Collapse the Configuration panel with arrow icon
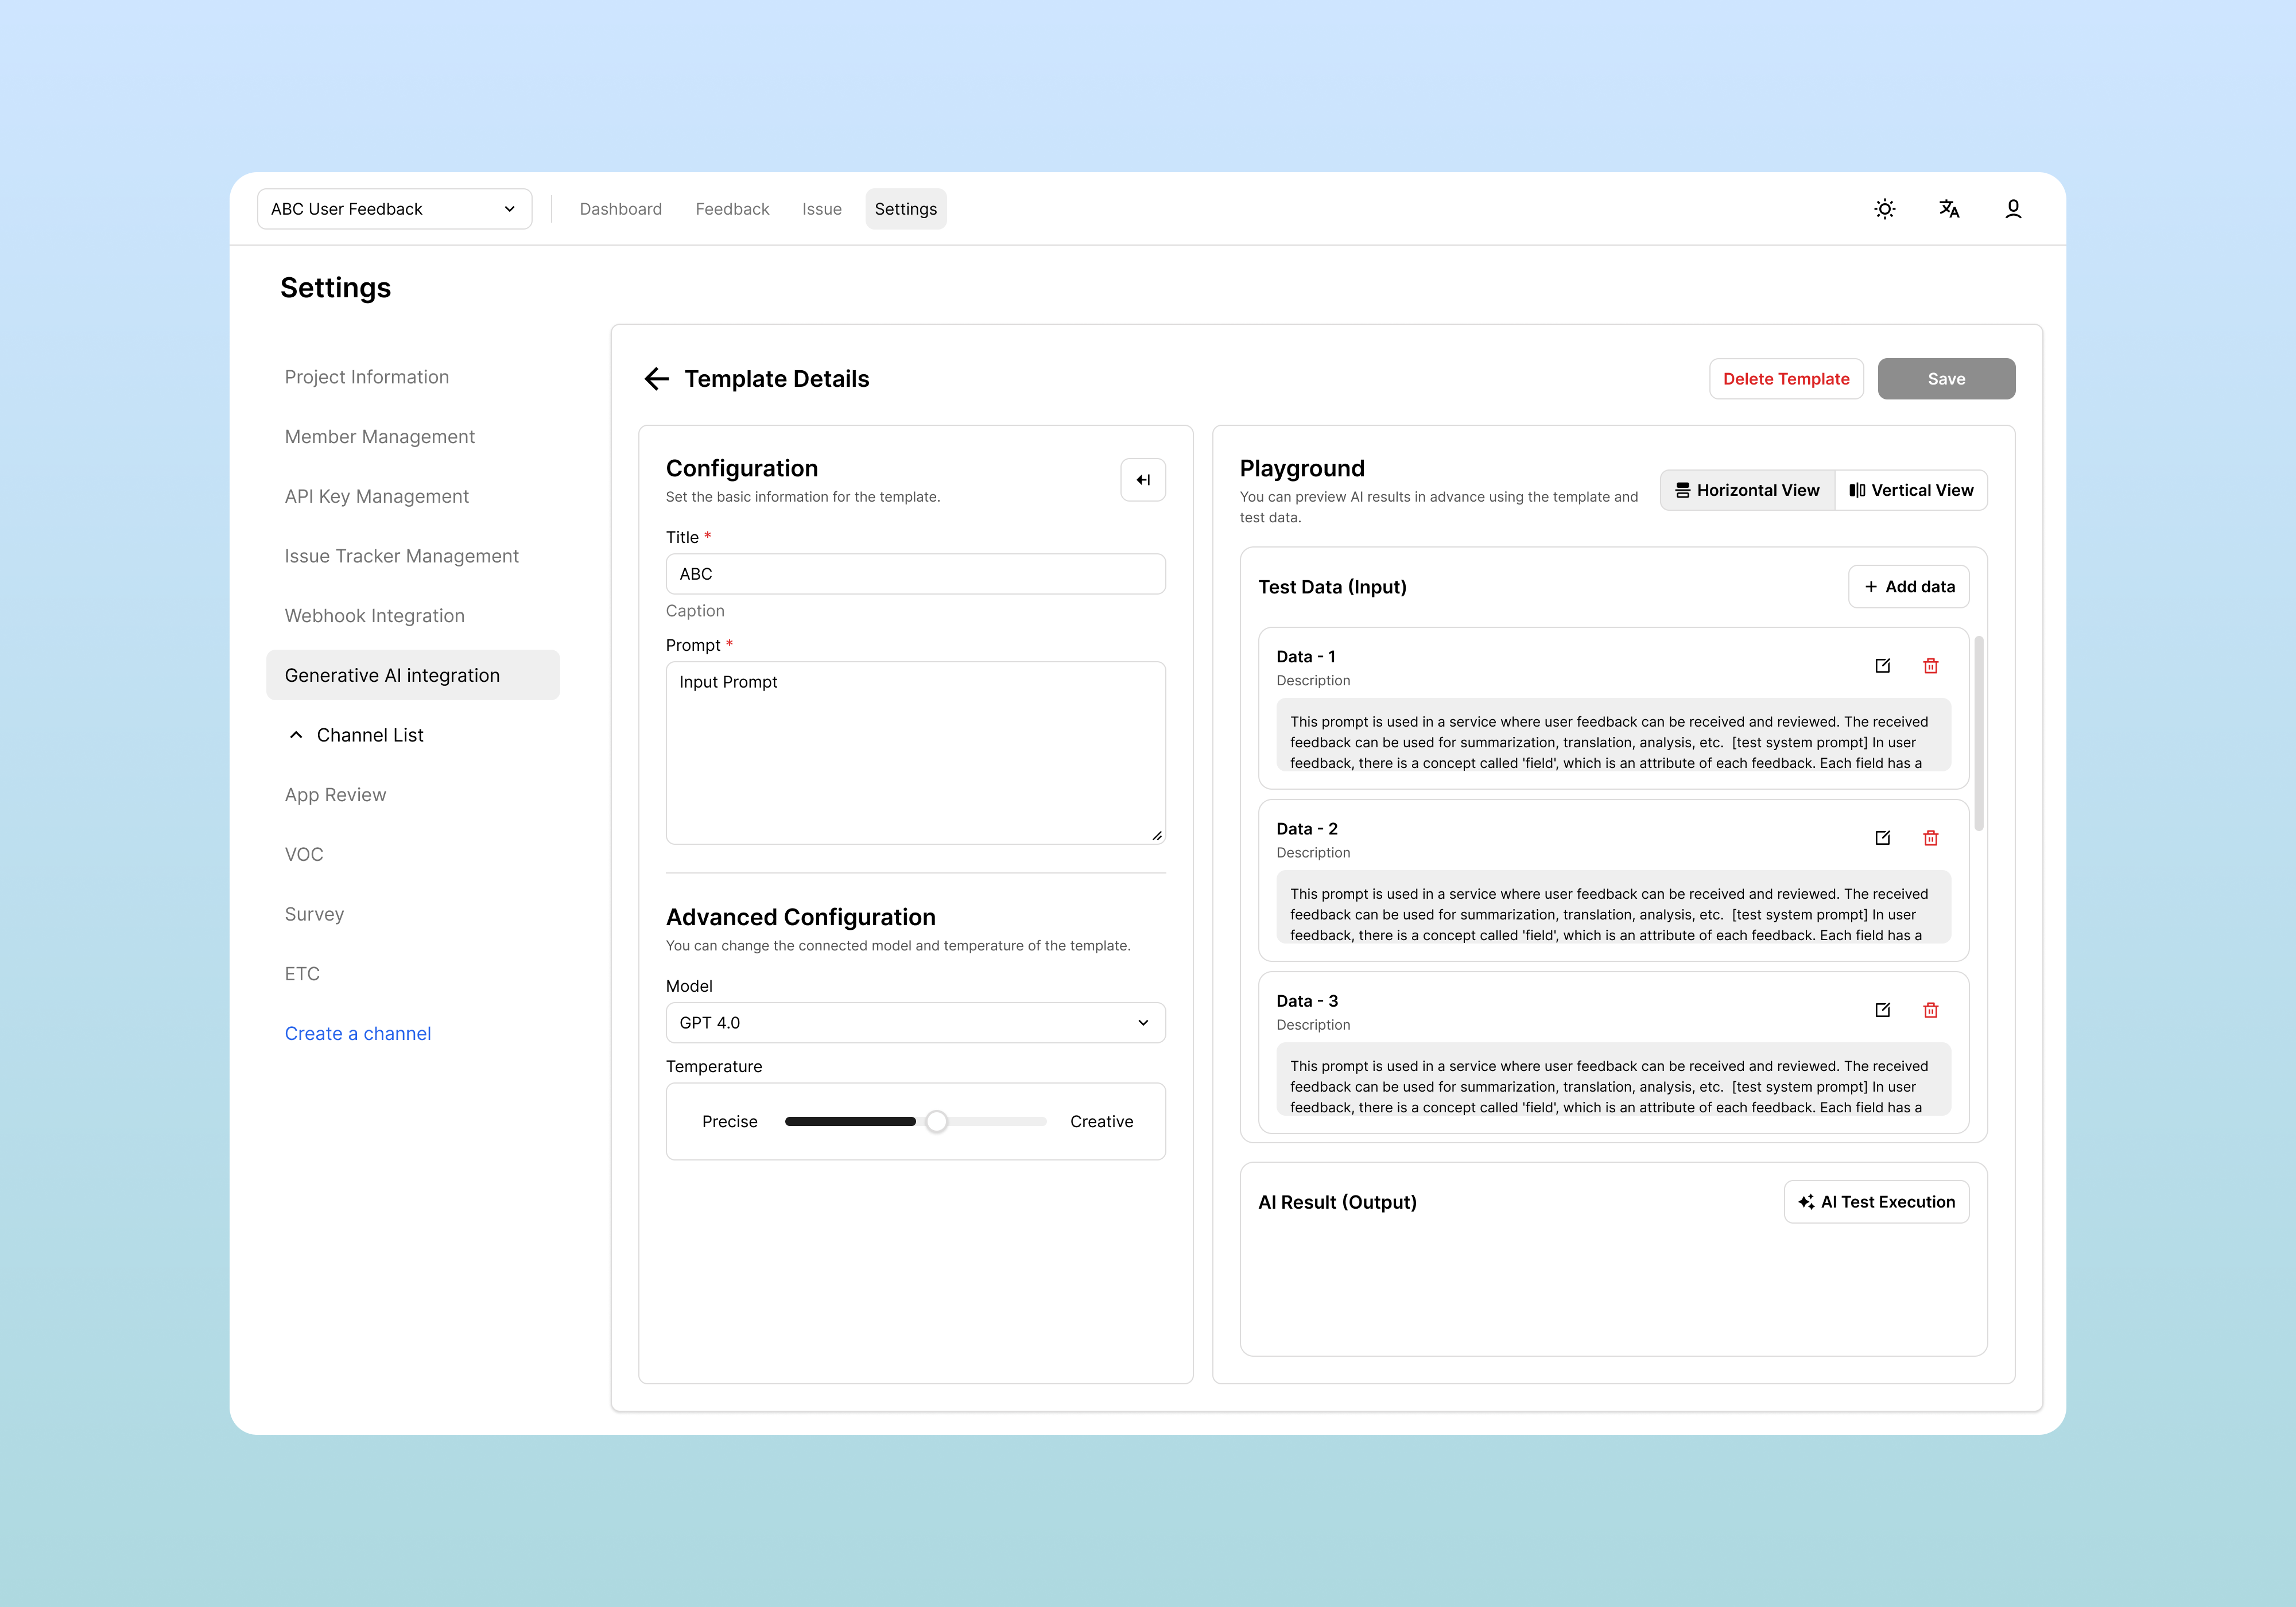 1142,480
